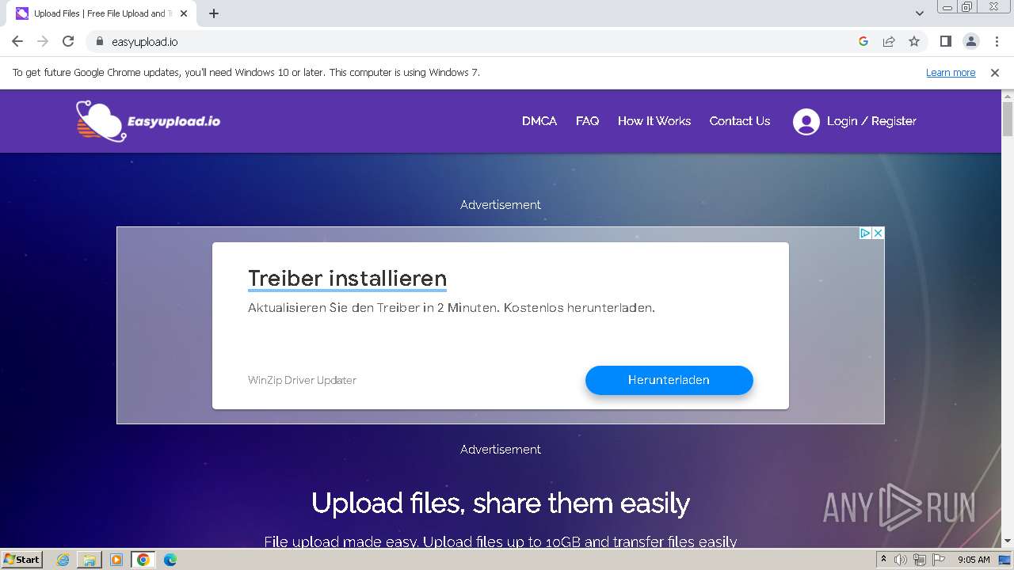Click the Google icon in address bar
The width and height of the screenshot is (1014, 570).
coord(863,41)
